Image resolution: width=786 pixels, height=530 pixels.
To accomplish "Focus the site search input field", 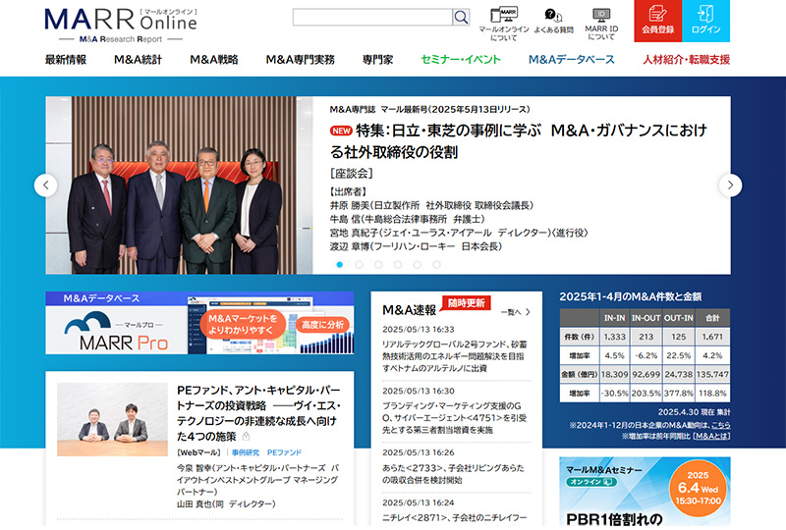I will pos(372,17).
